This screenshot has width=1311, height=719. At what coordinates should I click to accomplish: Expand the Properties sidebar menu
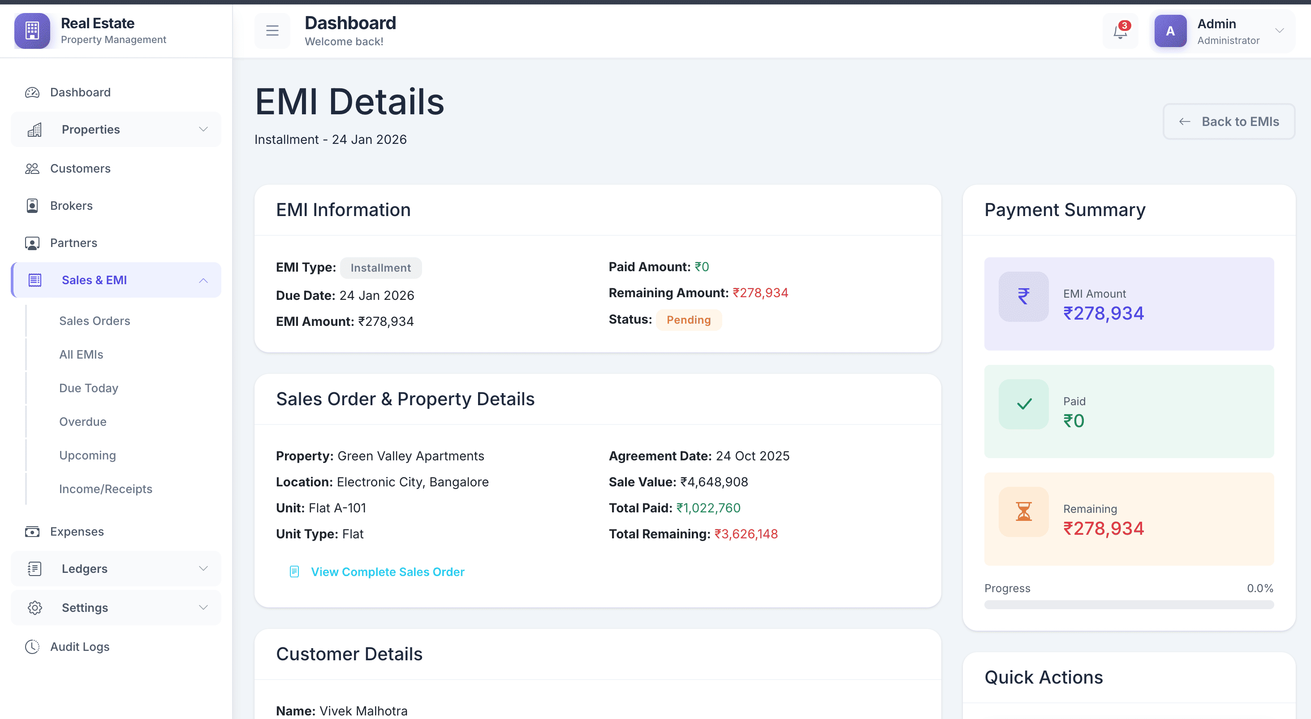tap(116, 130)
